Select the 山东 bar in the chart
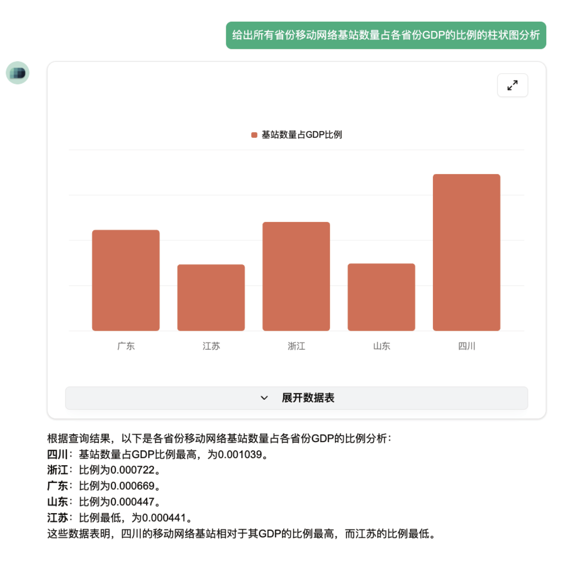Viewport: 573px width, 561px height. click(381, 297)
